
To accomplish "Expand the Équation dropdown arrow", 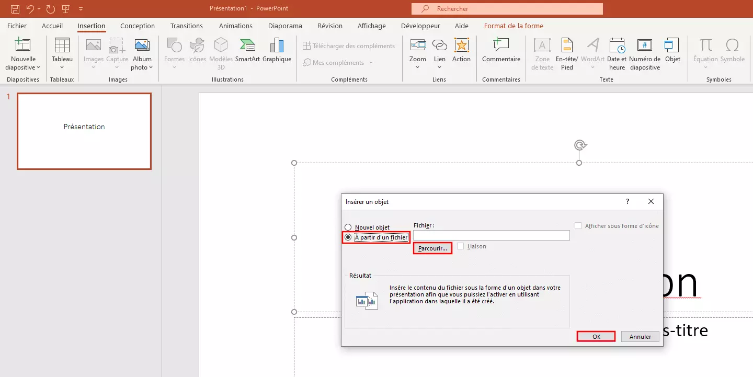I will (x=705, y=67).
